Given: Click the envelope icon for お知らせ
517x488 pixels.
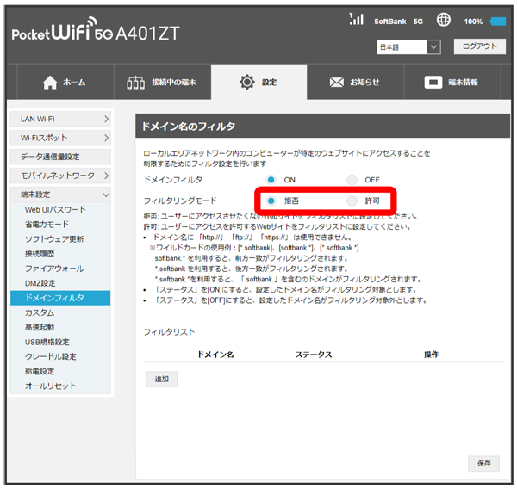Looking at the screenshot, I should pos(337,83).
